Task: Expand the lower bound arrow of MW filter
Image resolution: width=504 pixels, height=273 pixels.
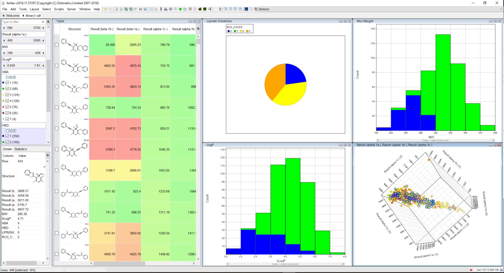Action: pyautogui.click(x=4, y=53)
